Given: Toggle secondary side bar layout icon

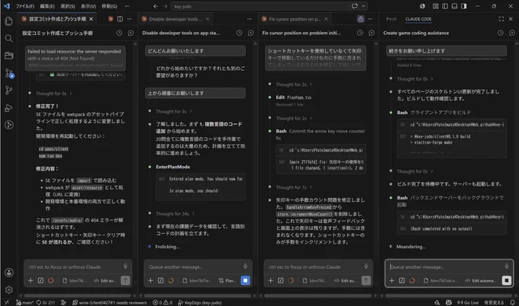Looking at the screenshot, I should click(464, 6).
